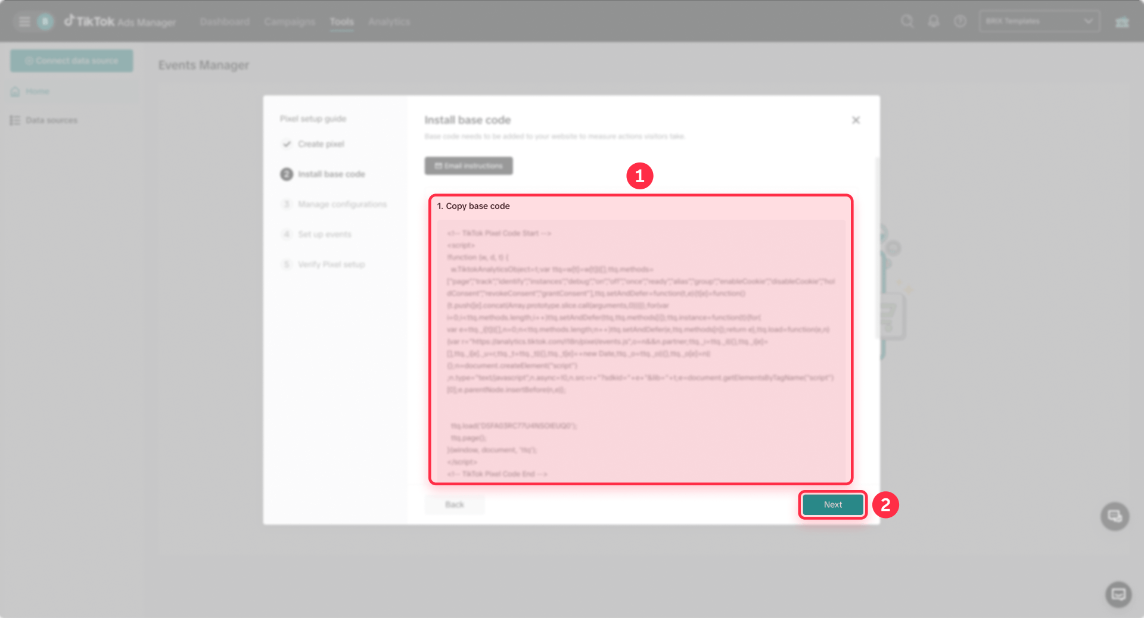Screen dimensions: 1144x618
Task: Click the round account avatar icon
Action: (x=45, y=21)
